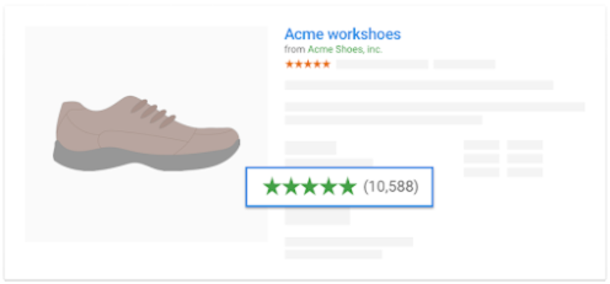Open the Acme workshoes product title
The image size is (610, 284).
tap(342, 34)
